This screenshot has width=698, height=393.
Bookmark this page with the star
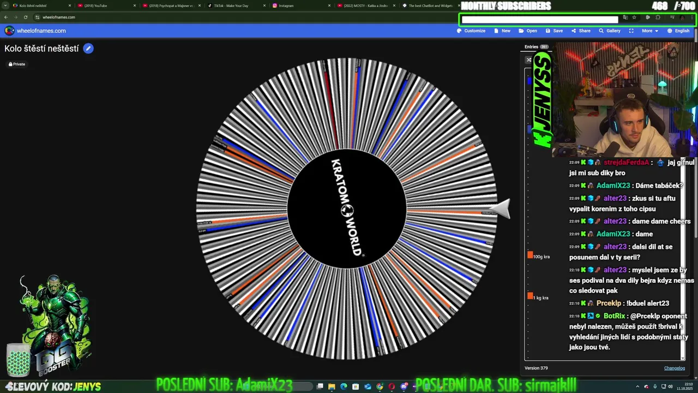(634, 17)
